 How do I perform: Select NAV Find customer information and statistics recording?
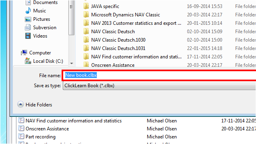point(70,121)
